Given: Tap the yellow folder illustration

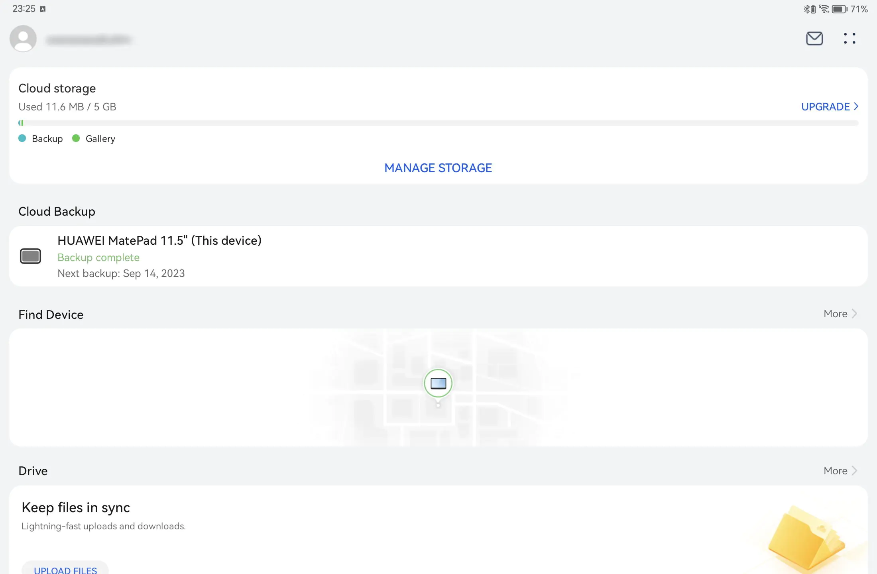Looking at the screenshot, I should (x=806, y=538).
